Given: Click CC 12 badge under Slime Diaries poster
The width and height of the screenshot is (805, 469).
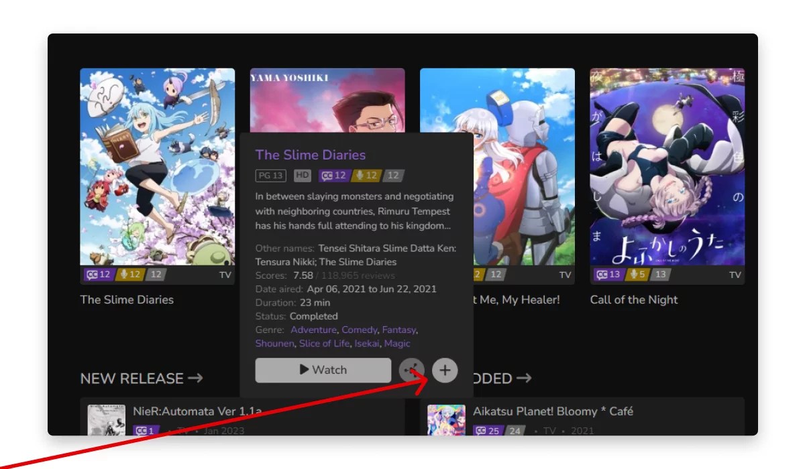Looking at the screenshot, I should click(98, 275).
